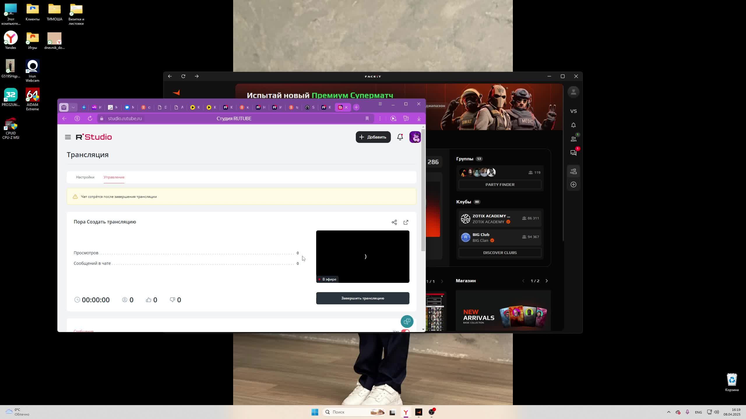The image size is (746, 419).
Task: Open broadcast in new window icon
Action: click(406, 222)
